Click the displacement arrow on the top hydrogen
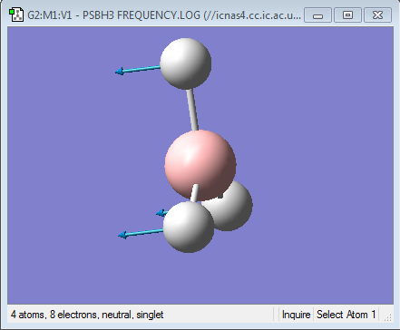This screenshot has width=400, height=330. (x=138, y=70)
